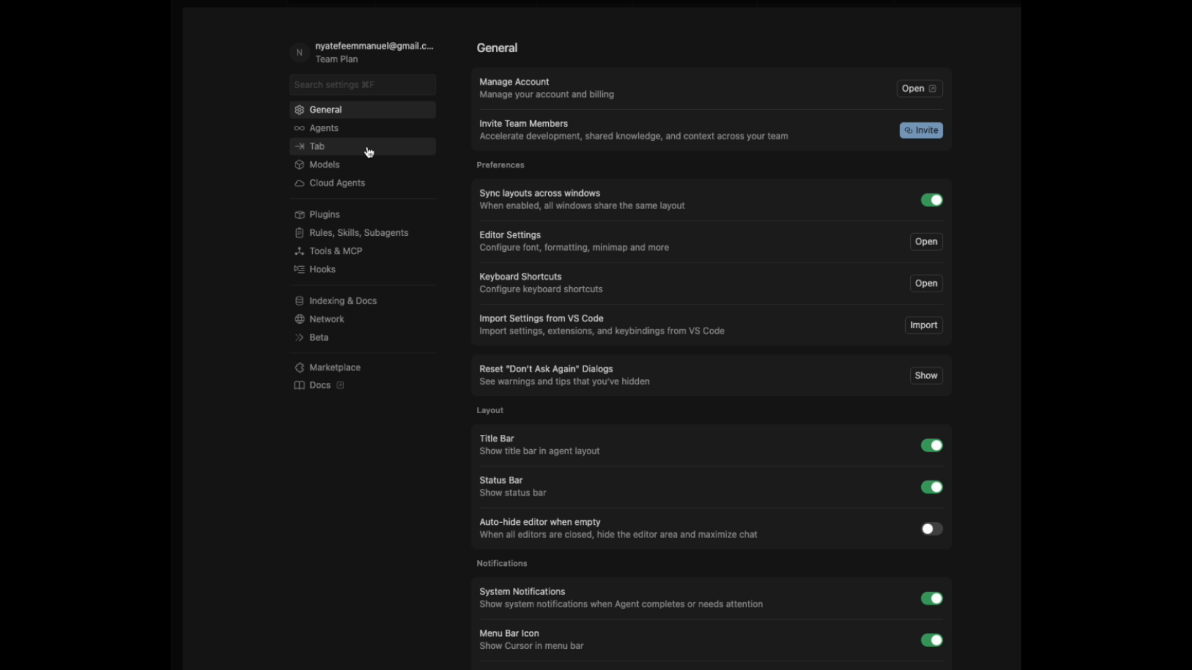Open the Agents settings section
This screenshot has height=670, width=1192.
click(363, 128)
